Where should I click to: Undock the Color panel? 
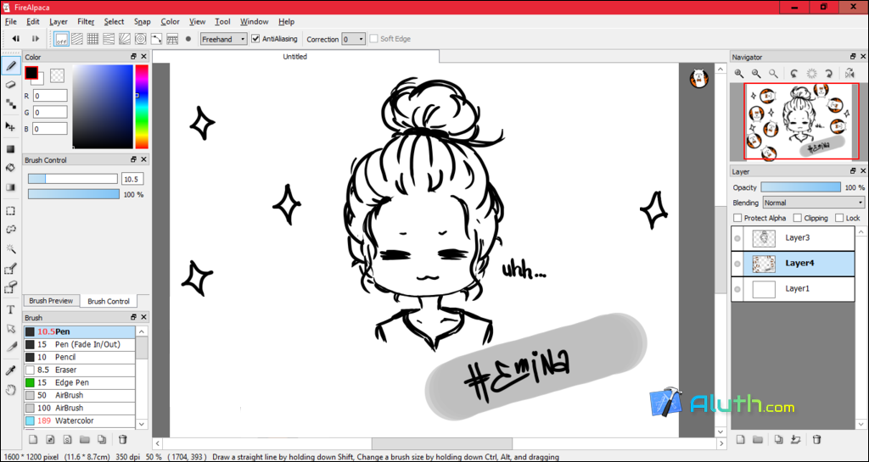(133, 57)
